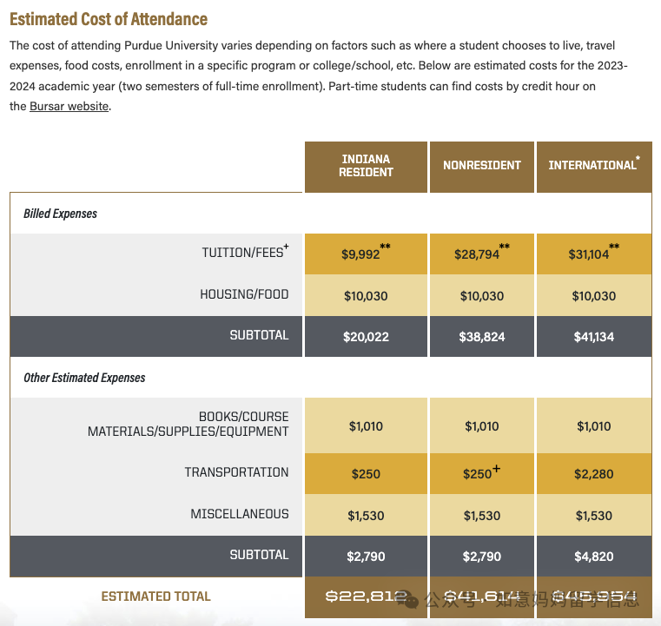The image size is (661, 626).
Task: Click the Miscellaneous row label
Action: coord(240,514)
